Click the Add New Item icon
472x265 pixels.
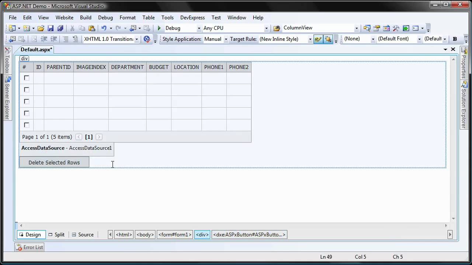pos(27,28)
